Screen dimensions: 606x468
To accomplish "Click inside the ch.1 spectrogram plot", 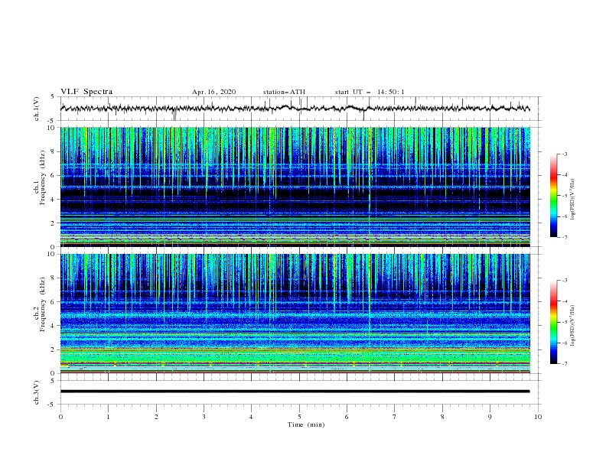I will tap(295, 187).
